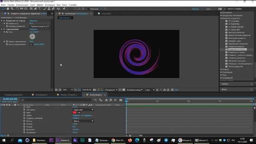
Task: Apply the CC Radial Blur effect
Action: pos(234,24)
